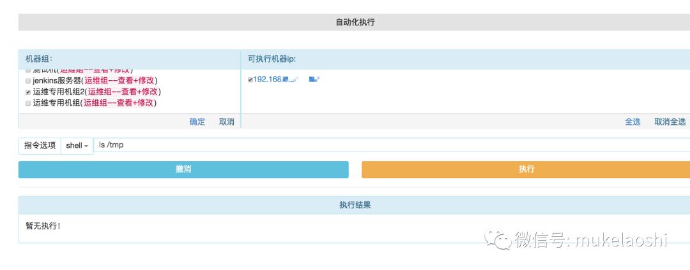
Task: Click the 暂无执行! result message
Action: tap(43, 225)
